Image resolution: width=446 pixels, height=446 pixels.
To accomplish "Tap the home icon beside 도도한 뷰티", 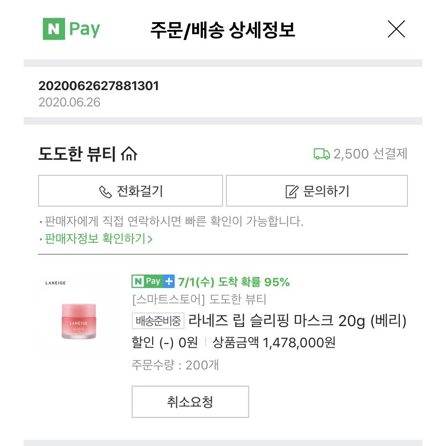I will 130,154.
